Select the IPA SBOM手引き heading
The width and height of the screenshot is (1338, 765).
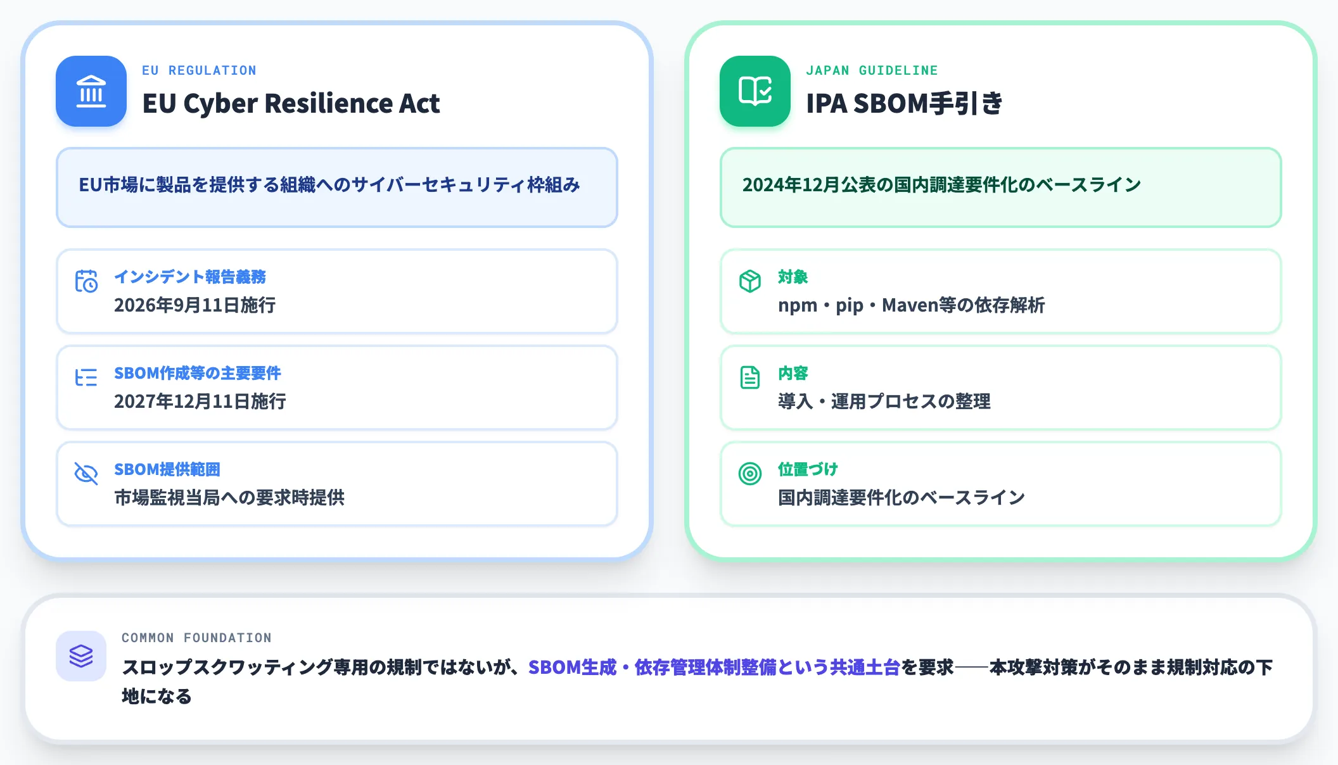coord(905,104)
